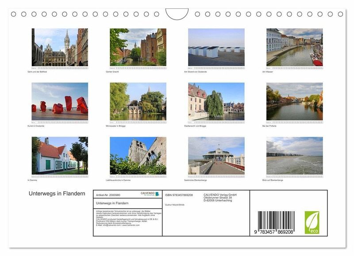Click the large 'Unterwegs in Flandern' title outside the box
The height and width of the screenshot is (256, 354).
57,193
